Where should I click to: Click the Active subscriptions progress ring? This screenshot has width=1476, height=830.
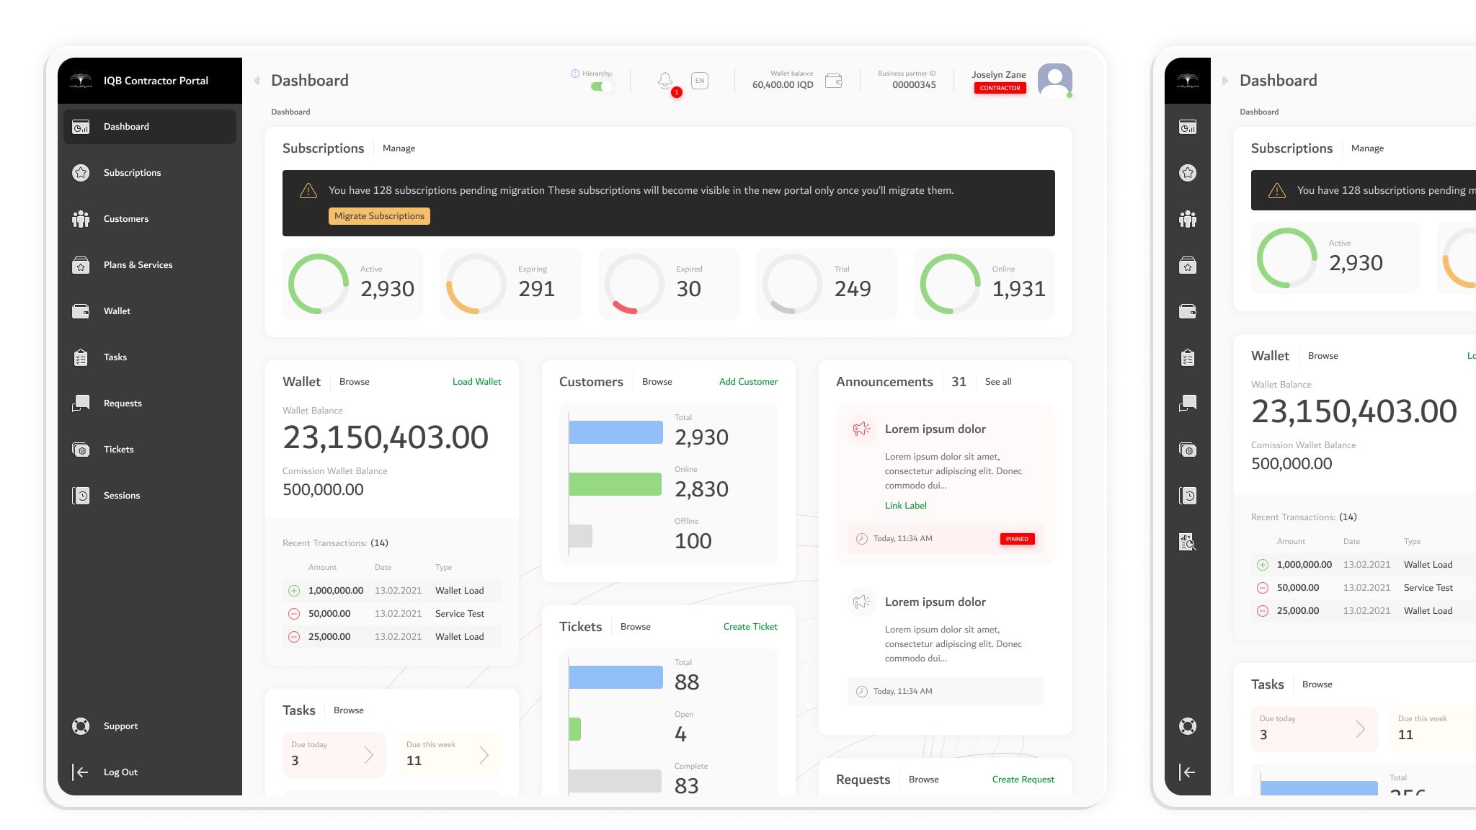pos(318,283)
